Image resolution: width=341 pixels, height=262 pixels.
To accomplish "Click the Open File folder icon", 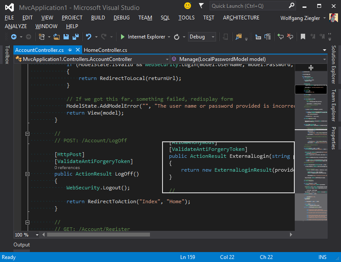I will [x=57, y=37].
